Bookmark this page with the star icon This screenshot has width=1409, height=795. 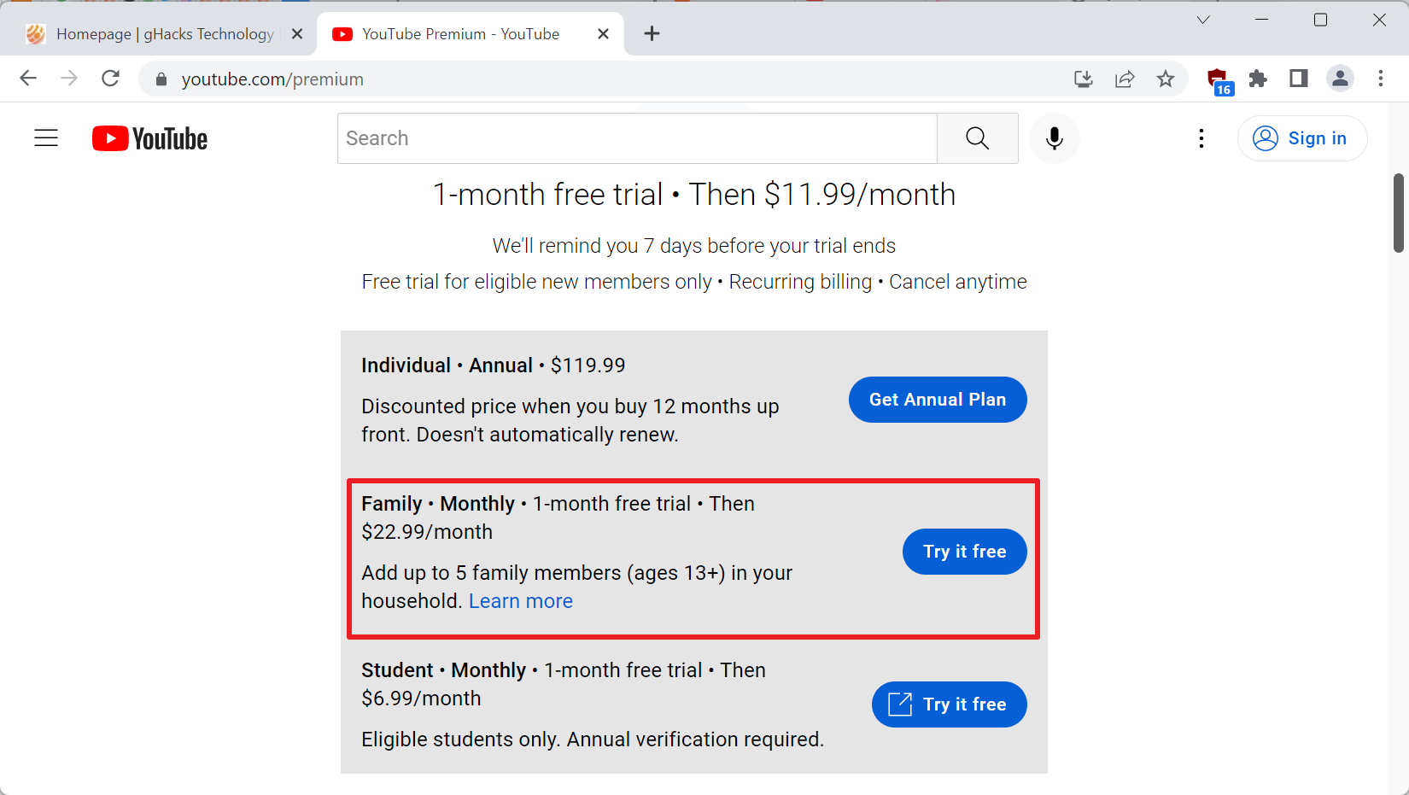tap(1166, 79)
